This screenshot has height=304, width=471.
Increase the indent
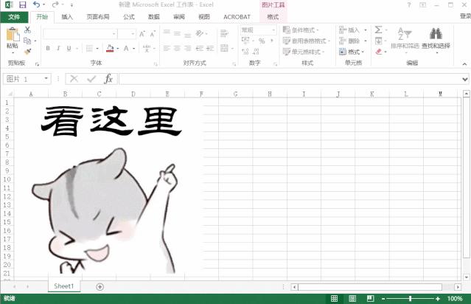(210, 48)
